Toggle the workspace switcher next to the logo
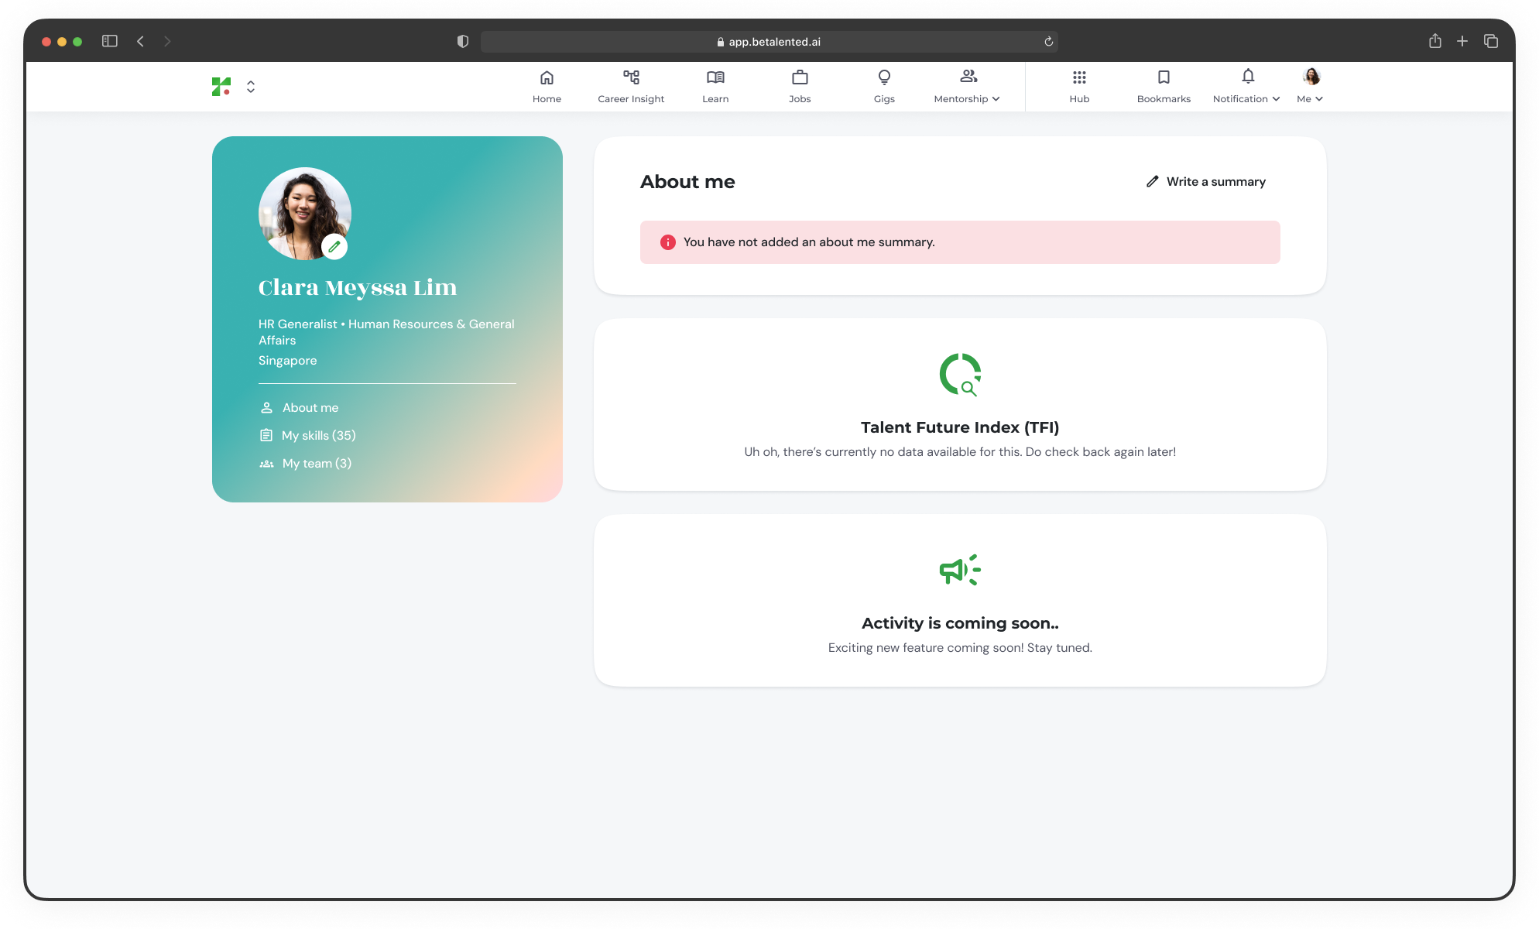The height and width of the screenshot is (929, 1539). click(251, 87)
